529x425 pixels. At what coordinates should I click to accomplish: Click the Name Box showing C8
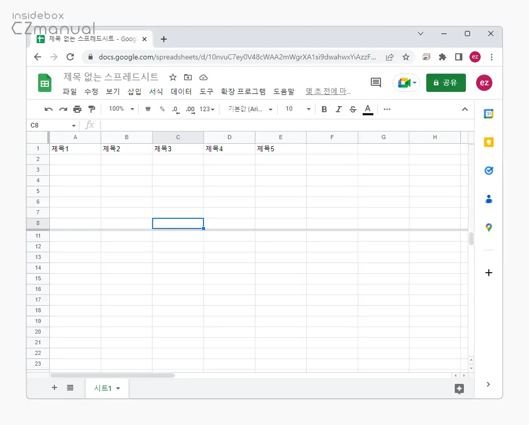click(50, 125)
